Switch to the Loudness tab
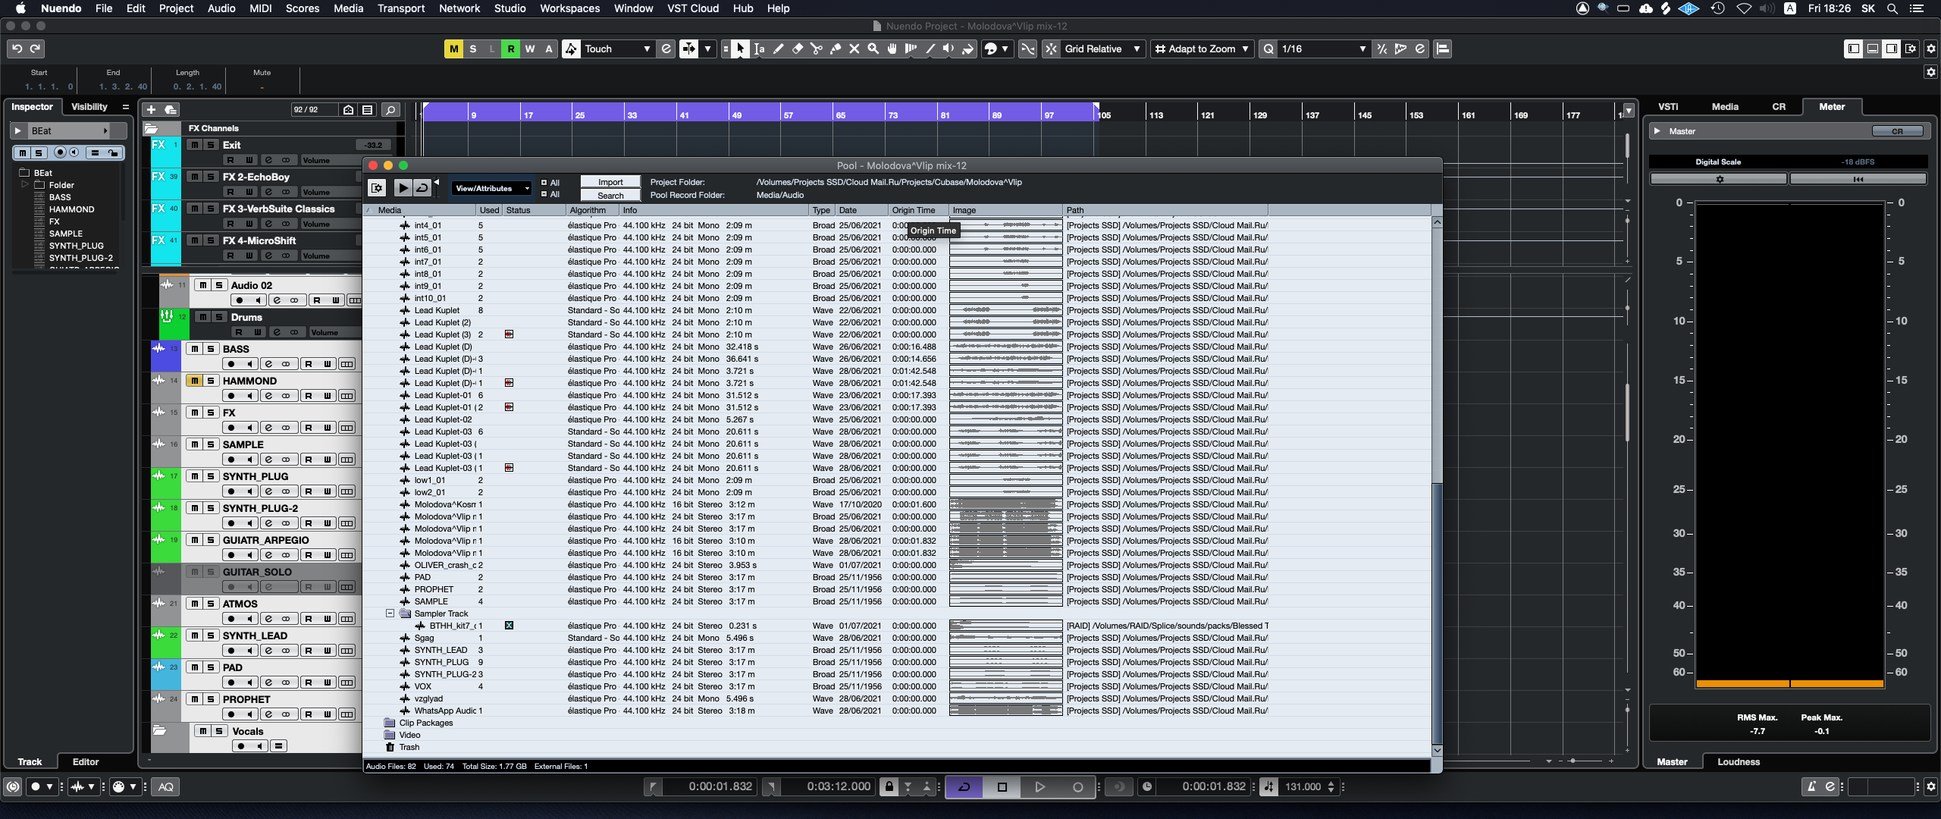1941x819 pixels. 1738,761
